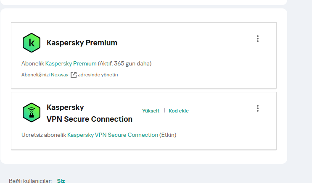Click the Yükselt upgrade link
Screen dimensions: 312x183
(x=151, y=111)
